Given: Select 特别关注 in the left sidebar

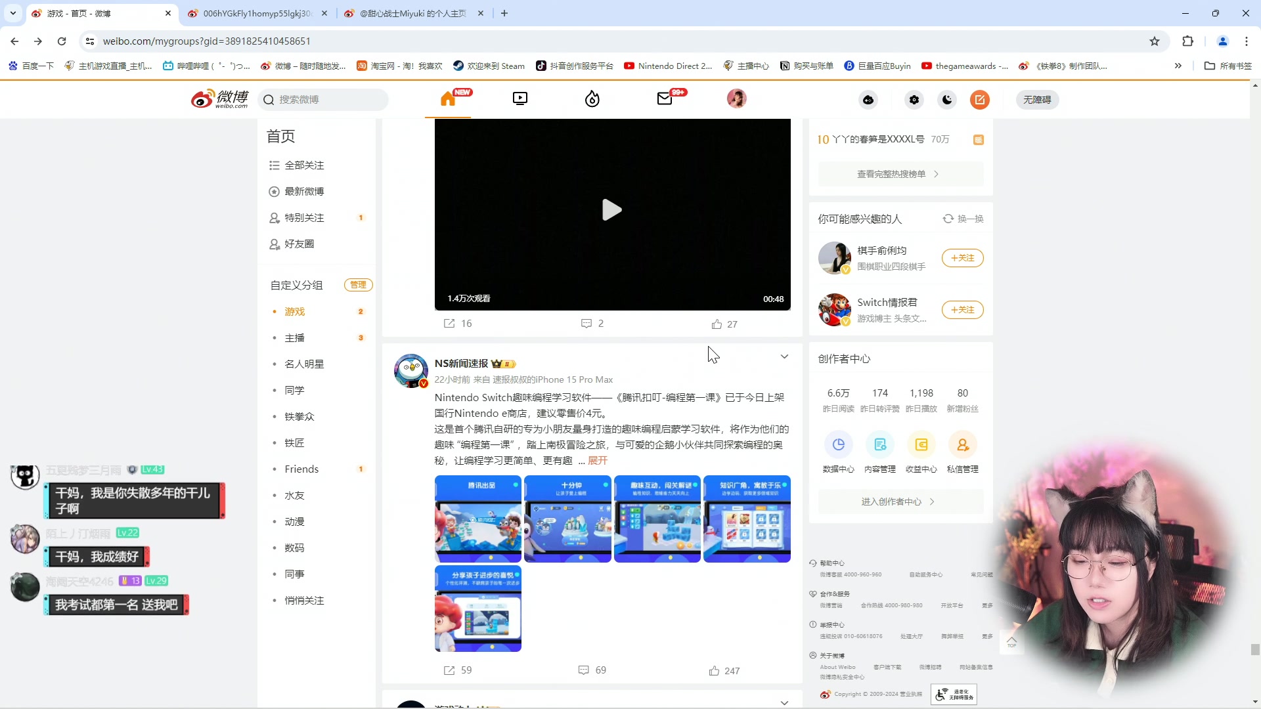Looking at the screenshot, I should (x=303, y=217).
